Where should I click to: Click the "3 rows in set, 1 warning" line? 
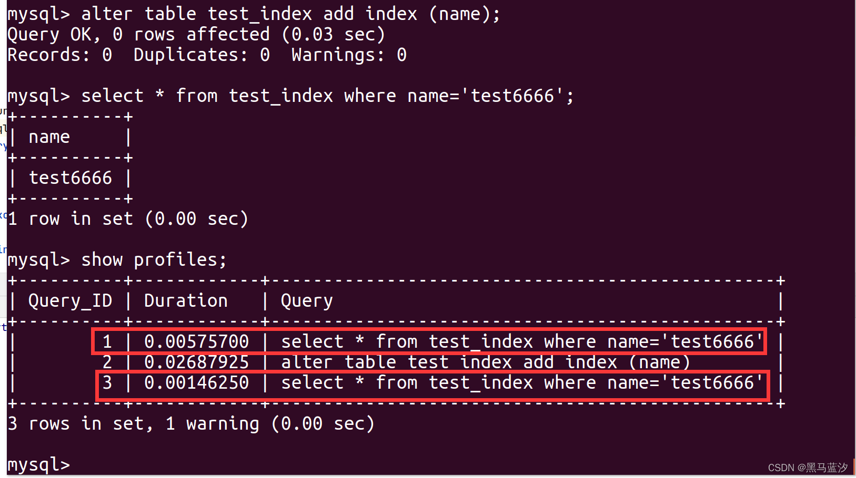[x=191, y=423]
